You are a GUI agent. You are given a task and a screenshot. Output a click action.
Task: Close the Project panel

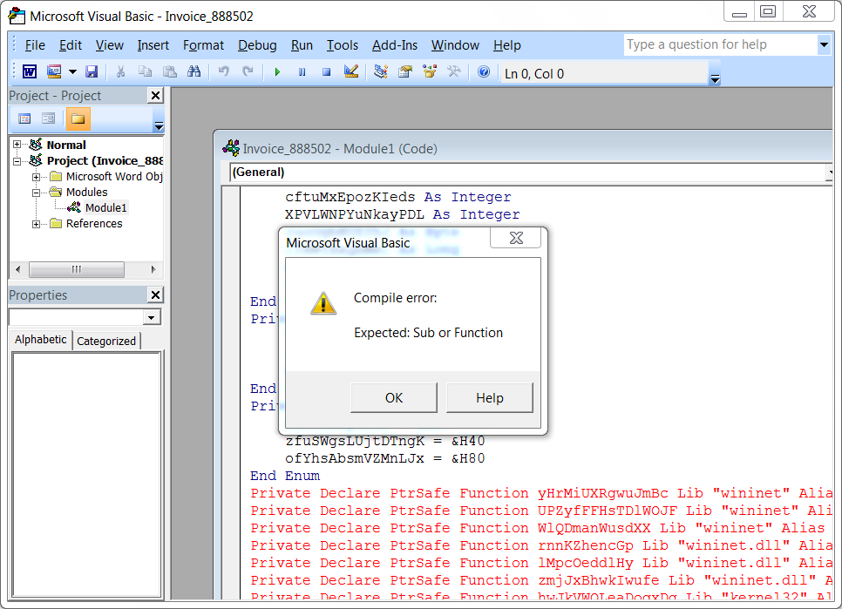[x=155, y=96]
